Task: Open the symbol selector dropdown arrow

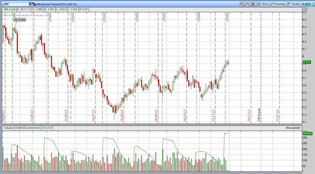Action: point(30,4)
